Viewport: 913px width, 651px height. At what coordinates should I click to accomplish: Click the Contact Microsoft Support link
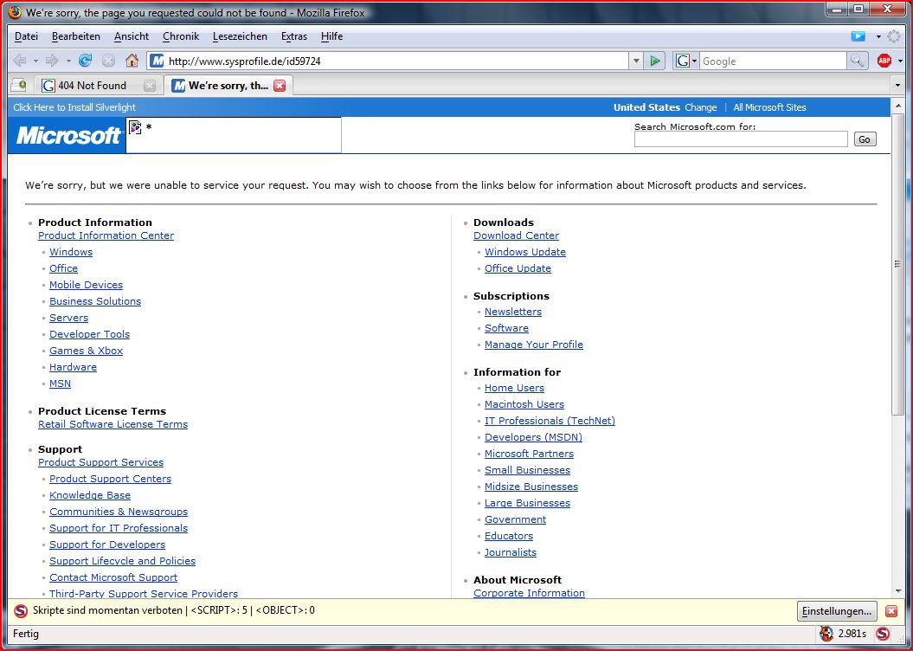pos(113,577)
